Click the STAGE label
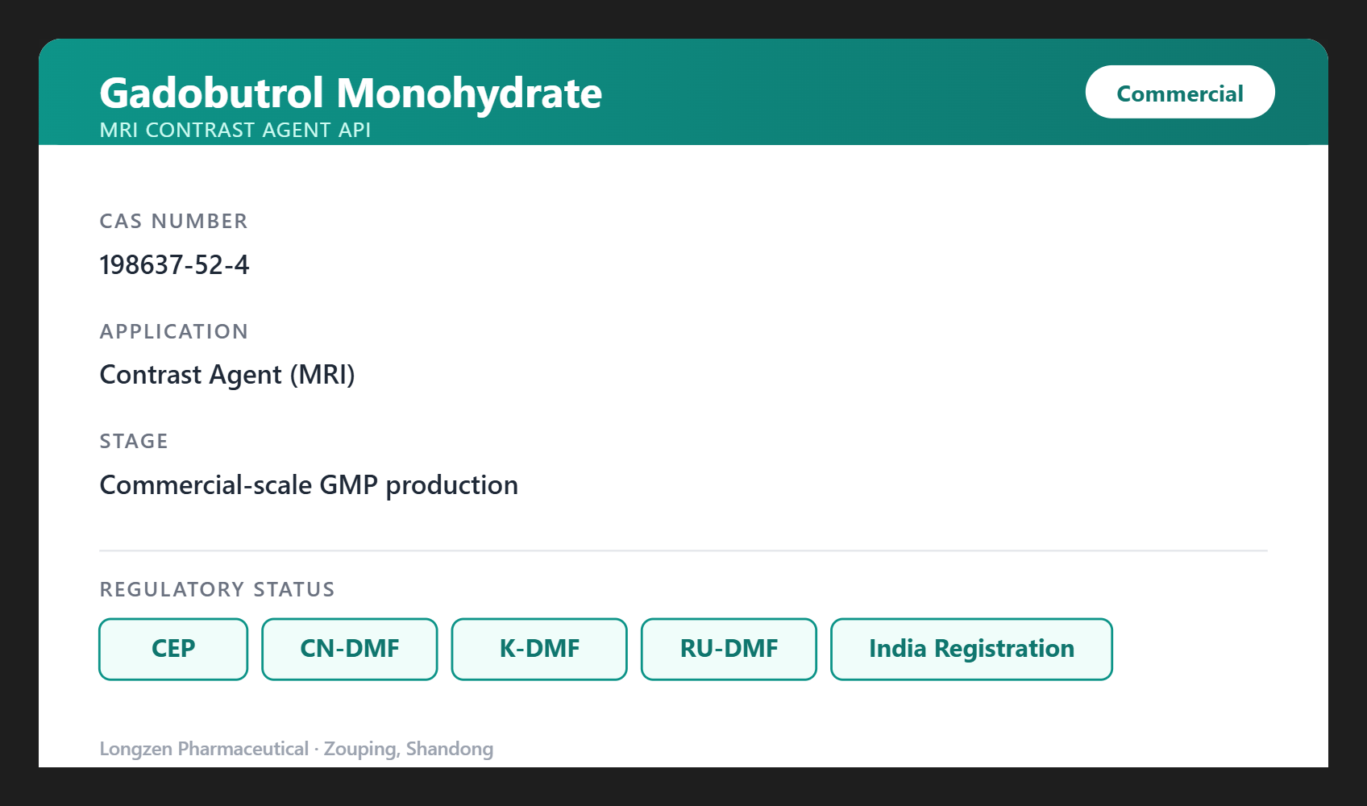 pos(134,441)
